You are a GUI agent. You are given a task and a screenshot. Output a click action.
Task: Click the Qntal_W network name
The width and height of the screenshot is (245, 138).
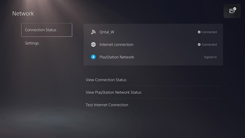(x=107, y=32)
